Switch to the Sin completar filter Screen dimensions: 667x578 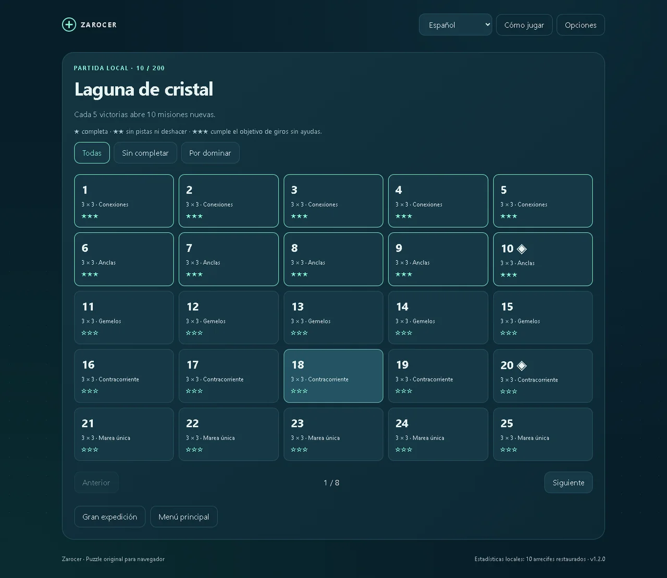click(x=145, y=153)
